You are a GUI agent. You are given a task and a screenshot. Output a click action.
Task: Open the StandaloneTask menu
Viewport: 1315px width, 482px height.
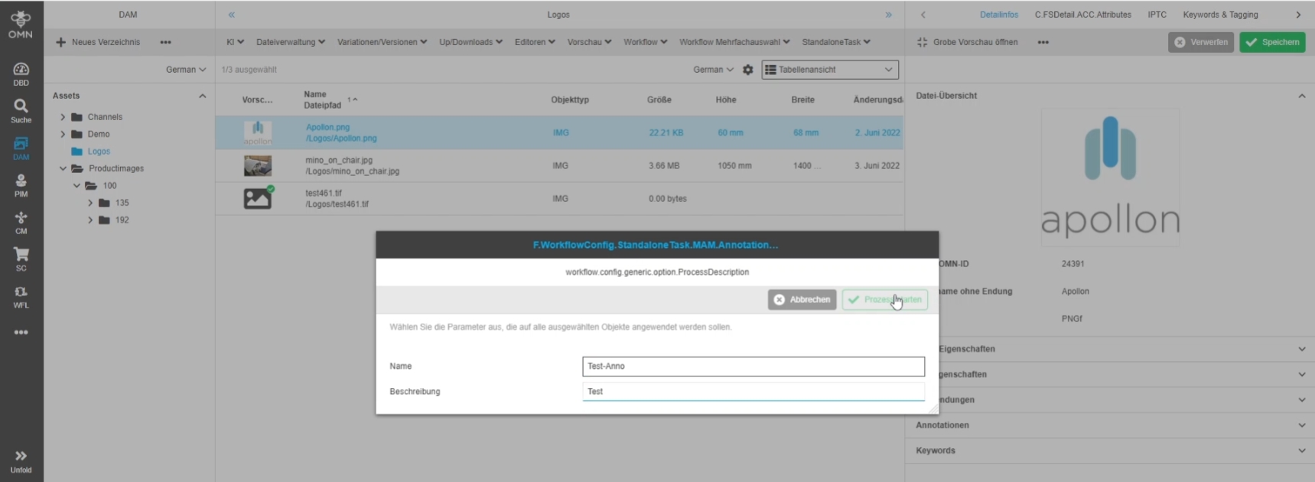coord(835,42)
